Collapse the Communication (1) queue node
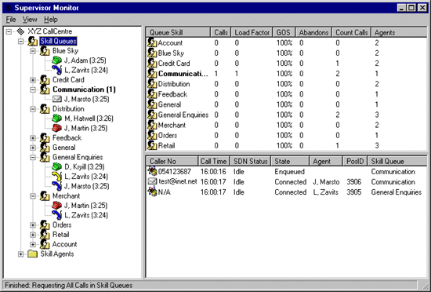The width and height of the screenshot is (431, 292). [33, 89]
